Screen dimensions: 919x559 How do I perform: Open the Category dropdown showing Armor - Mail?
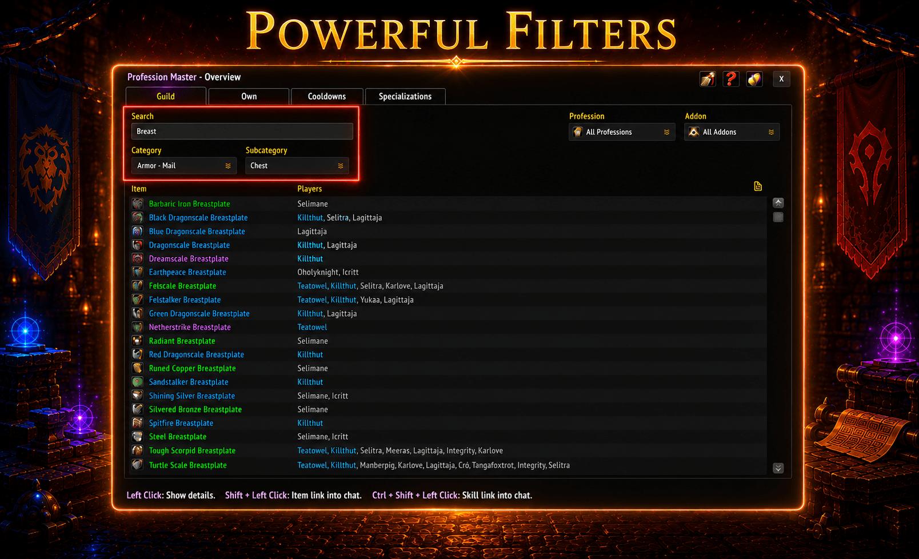click(x=183, y=166)
